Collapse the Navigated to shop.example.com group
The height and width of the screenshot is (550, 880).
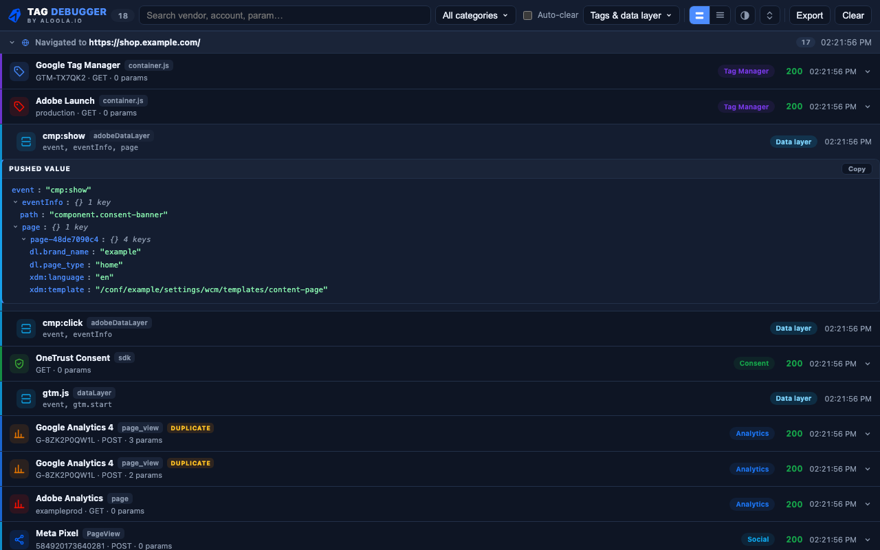coord(12,43)
